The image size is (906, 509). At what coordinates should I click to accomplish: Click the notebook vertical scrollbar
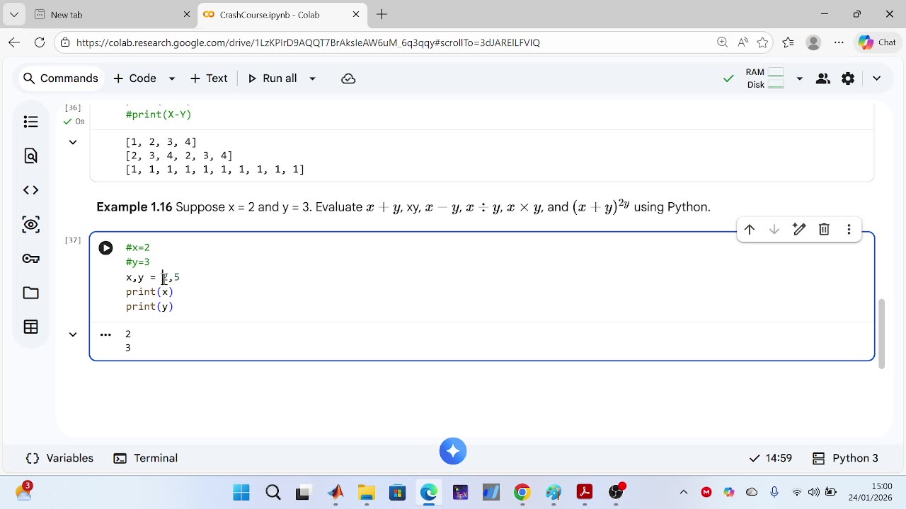881,334
